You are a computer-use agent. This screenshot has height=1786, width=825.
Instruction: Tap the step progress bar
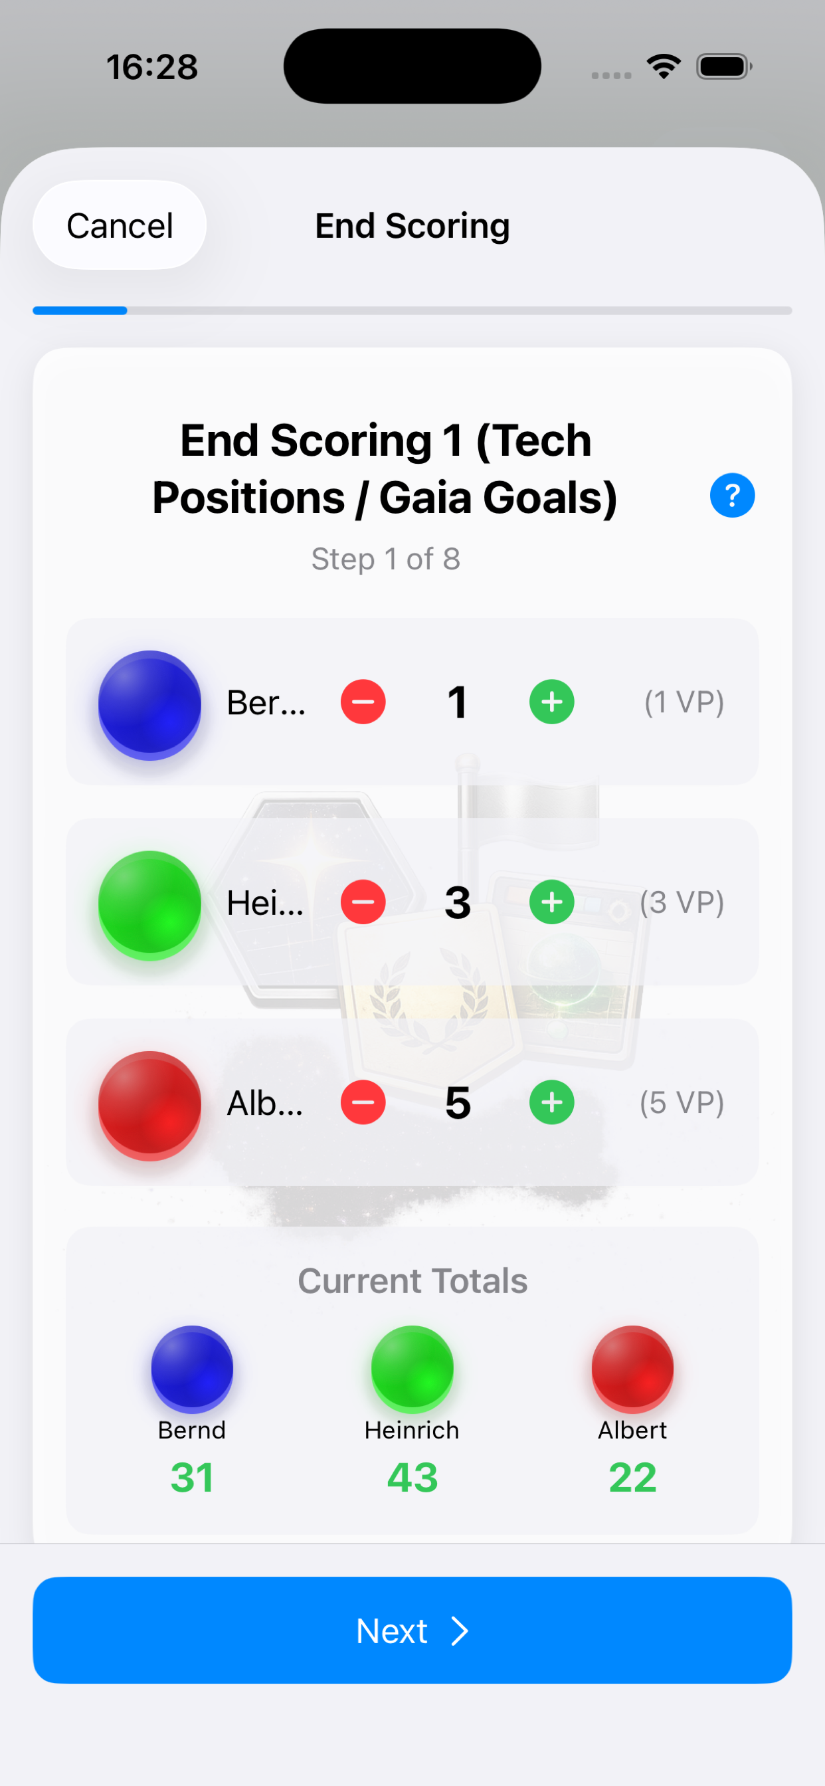tap(412, 310)
